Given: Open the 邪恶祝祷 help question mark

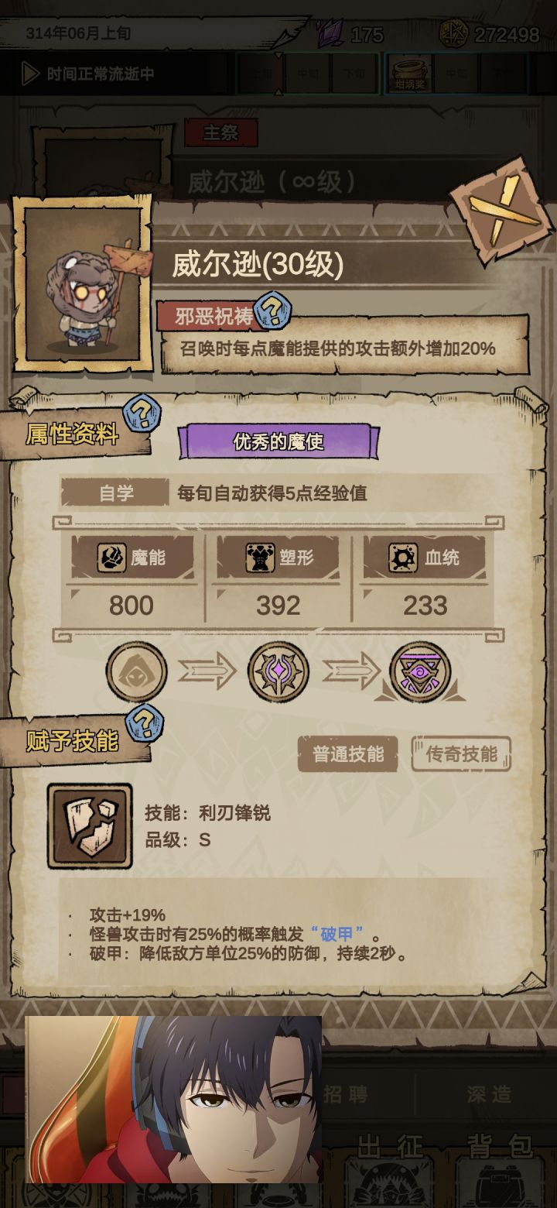Looking at the screenshot, I should pyautogui.click(x=272, y=312).
